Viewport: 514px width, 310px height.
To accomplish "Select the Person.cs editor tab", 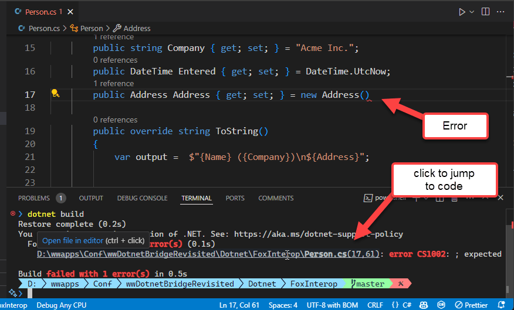I will [x=39, y=12].
